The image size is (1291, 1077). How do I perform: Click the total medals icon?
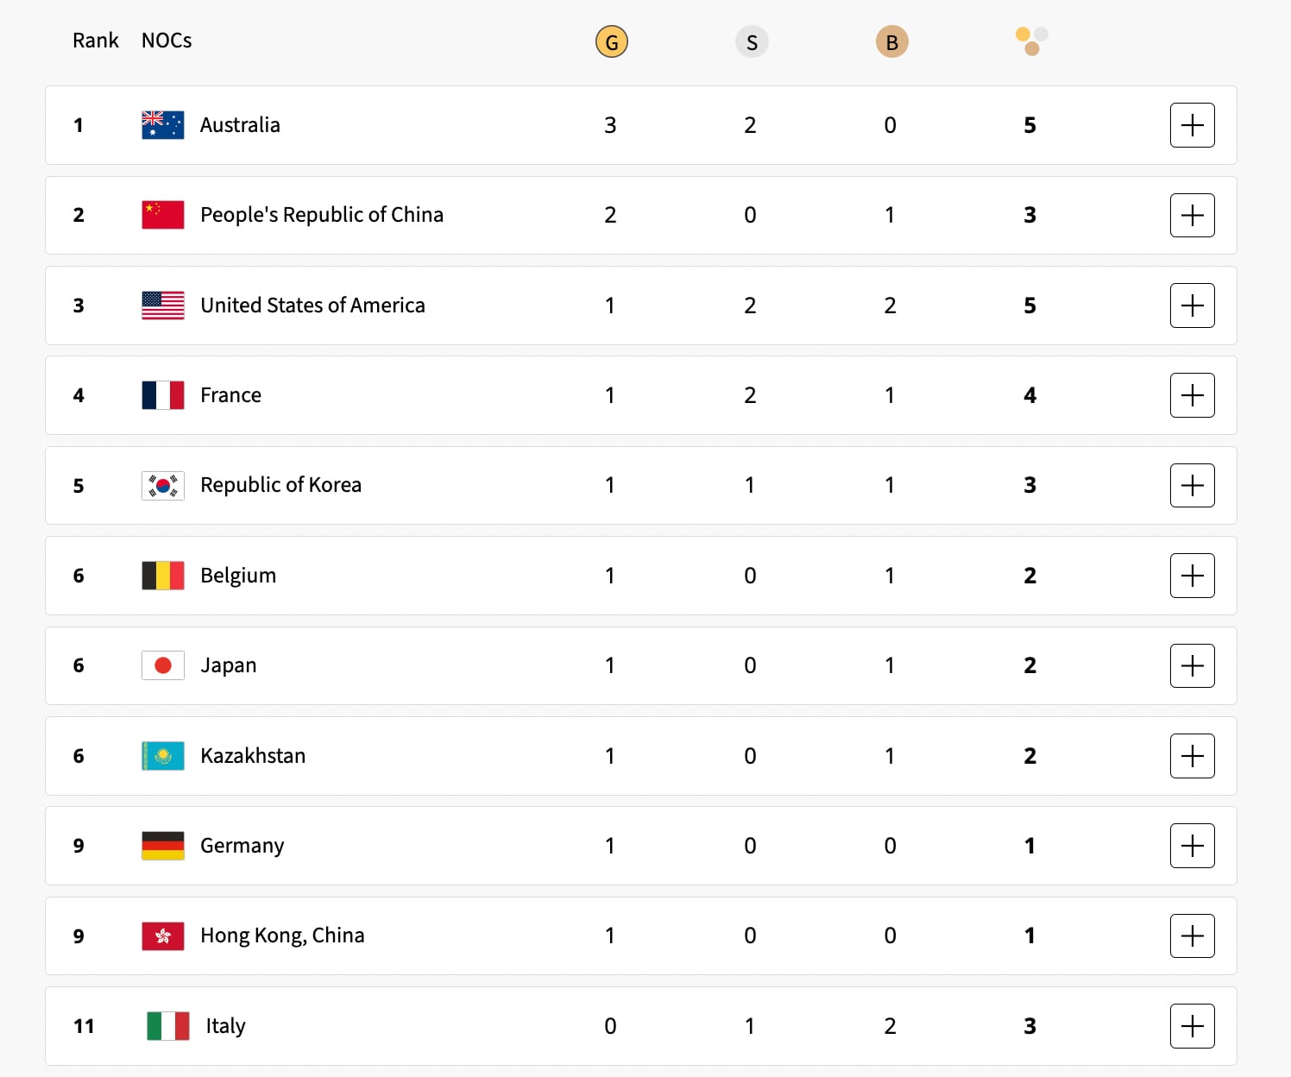click(1031, 41)
